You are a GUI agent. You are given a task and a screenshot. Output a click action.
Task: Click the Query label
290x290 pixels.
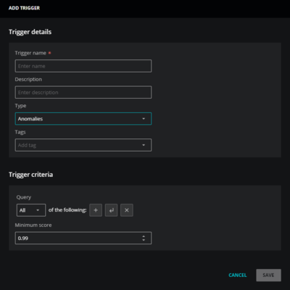point(24,197)
